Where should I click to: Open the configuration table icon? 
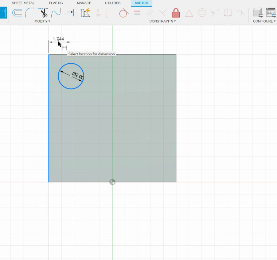click(x=271, y=12)
